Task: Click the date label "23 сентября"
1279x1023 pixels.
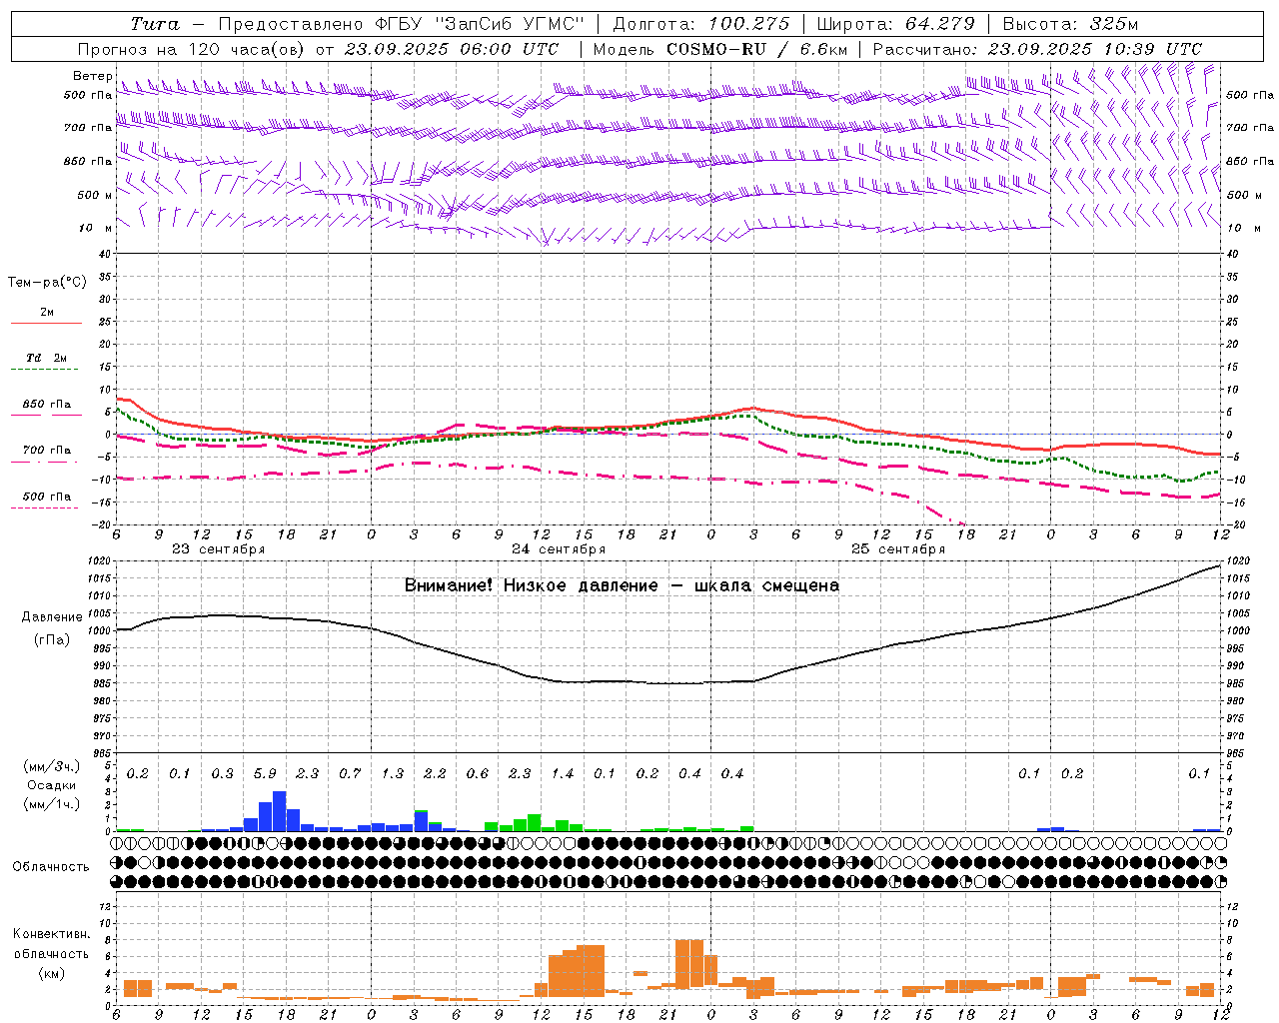Action: coord(218,549)
